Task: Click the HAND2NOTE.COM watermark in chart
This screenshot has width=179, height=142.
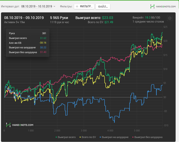Action: pyautogui.click(x=20, y=125)
